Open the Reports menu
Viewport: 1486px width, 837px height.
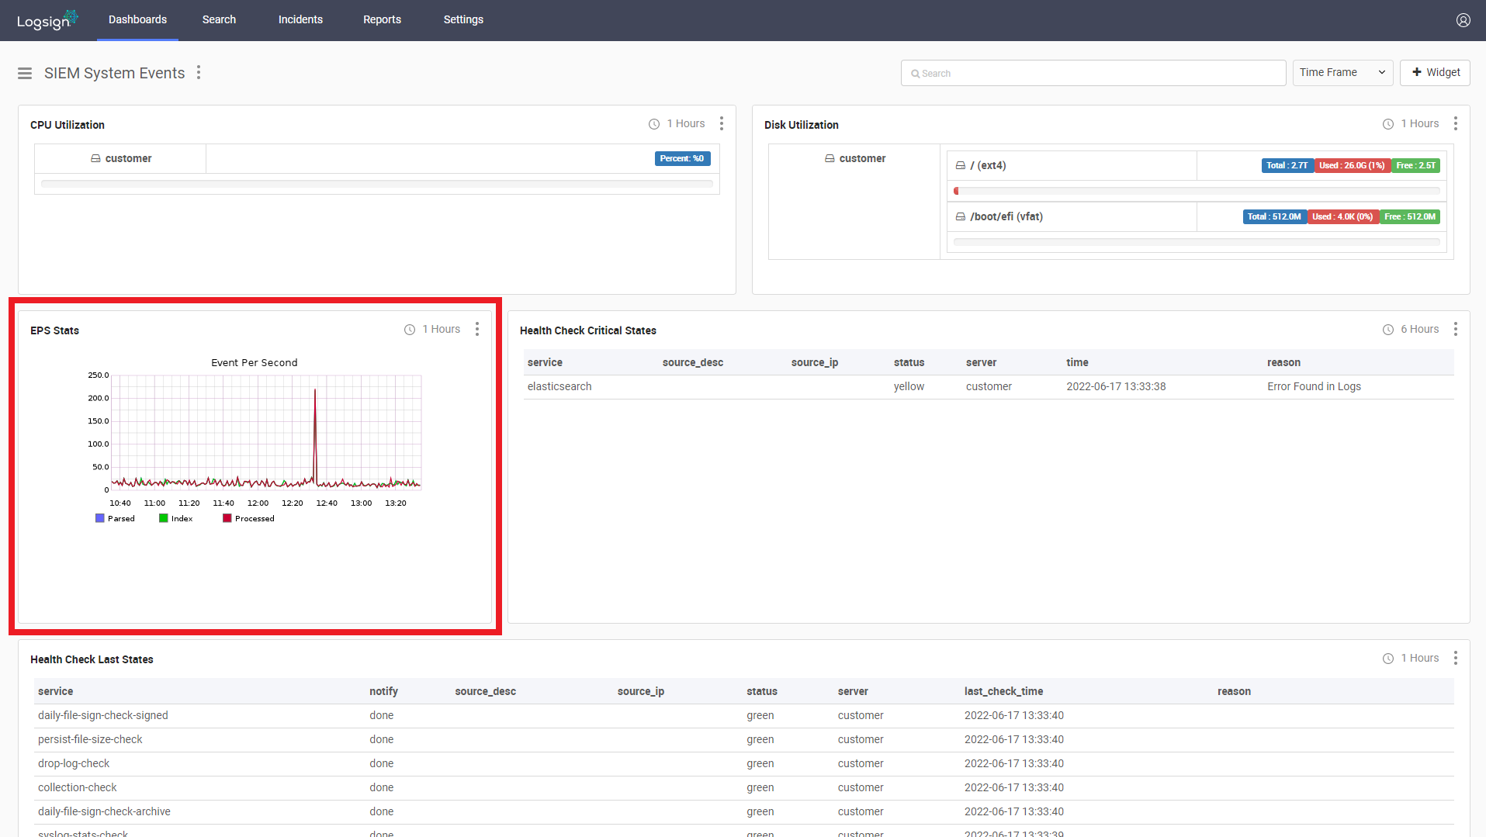(382, 20)
